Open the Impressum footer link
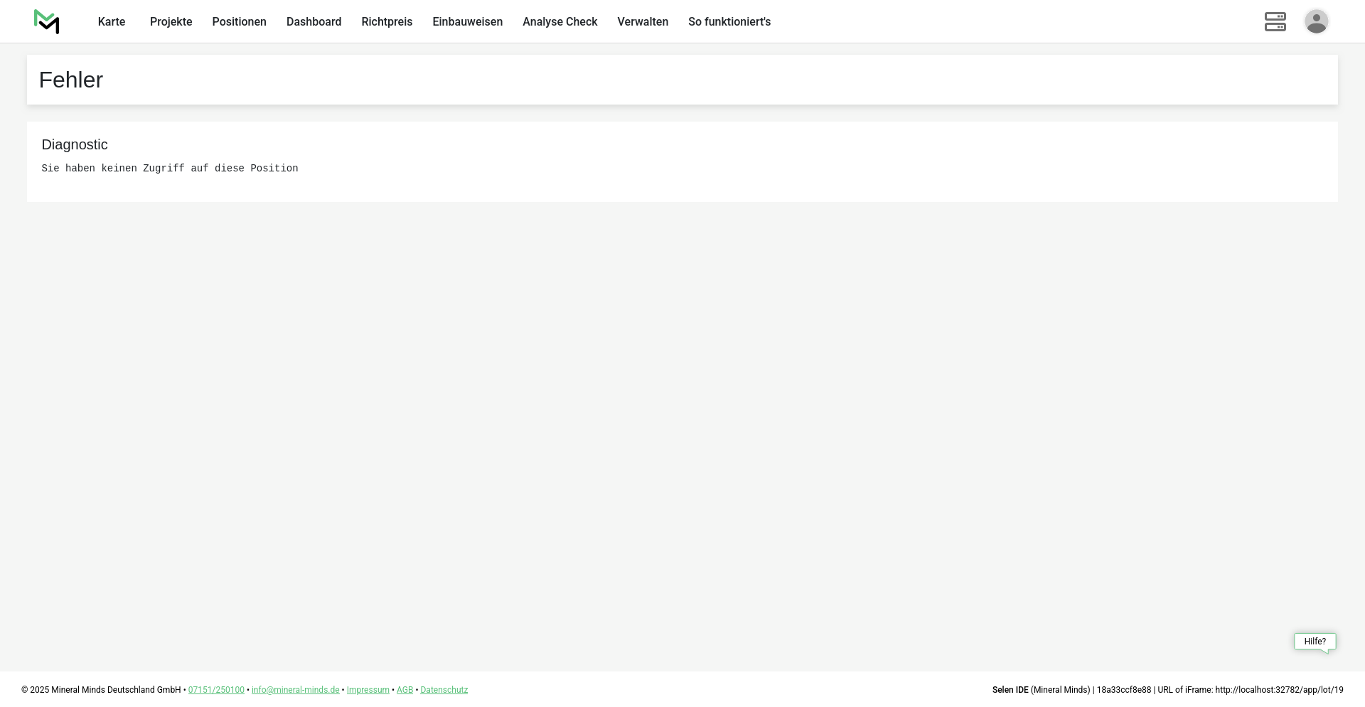The width and height of the screenshot is (1365, 707). tap(368, 690)
